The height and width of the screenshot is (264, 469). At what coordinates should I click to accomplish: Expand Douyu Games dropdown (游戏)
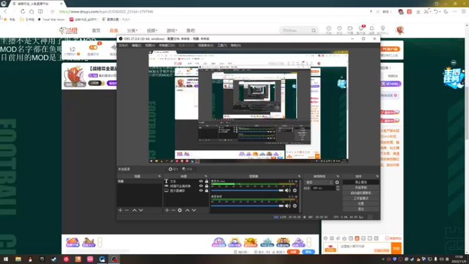click(x=172, y=31)
